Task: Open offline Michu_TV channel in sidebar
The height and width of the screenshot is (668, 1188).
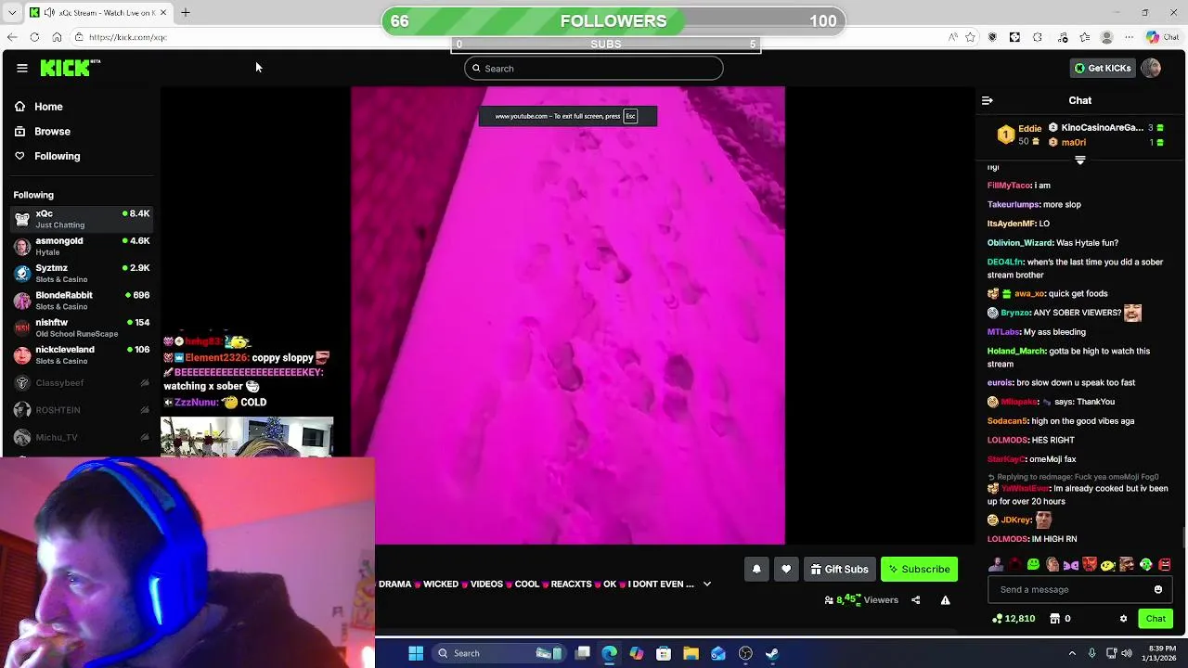Action: (82, 437)
